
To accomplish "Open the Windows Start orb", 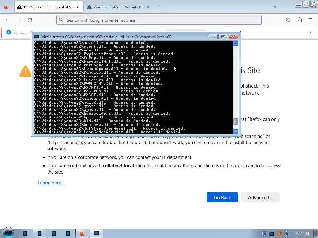I will pos(8,233).
